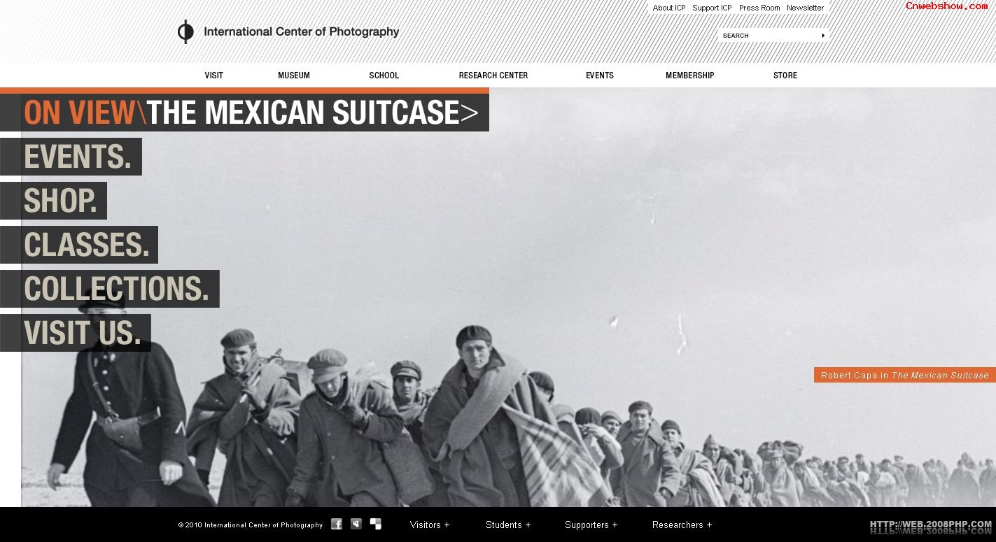Click the large SHOP. heading
996x542 pixels.
(53, 201)
